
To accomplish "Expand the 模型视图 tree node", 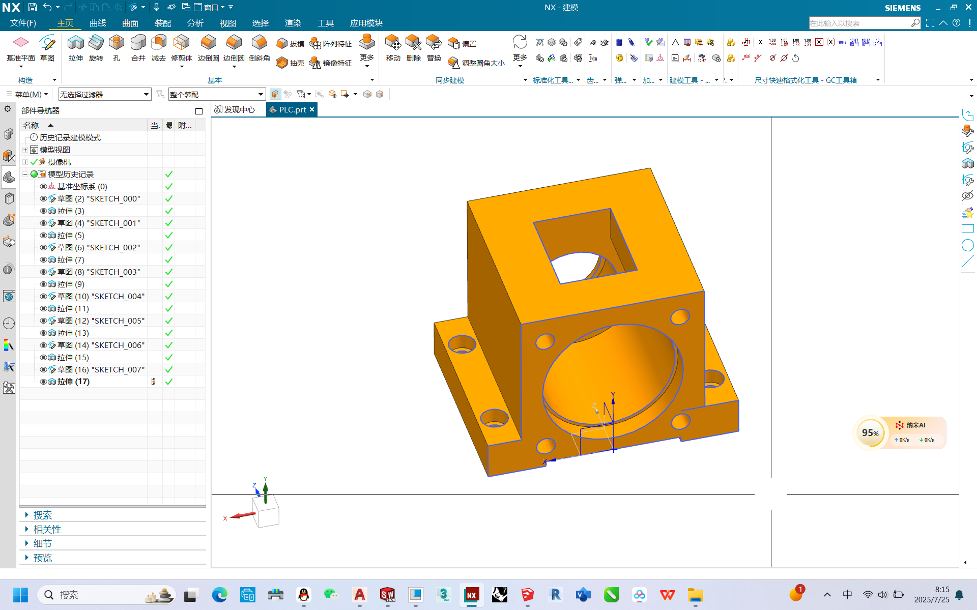I will coord(25,150).
